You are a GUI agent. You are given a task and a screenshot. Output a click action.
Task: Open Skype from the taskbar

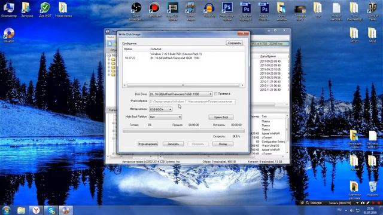51,210
